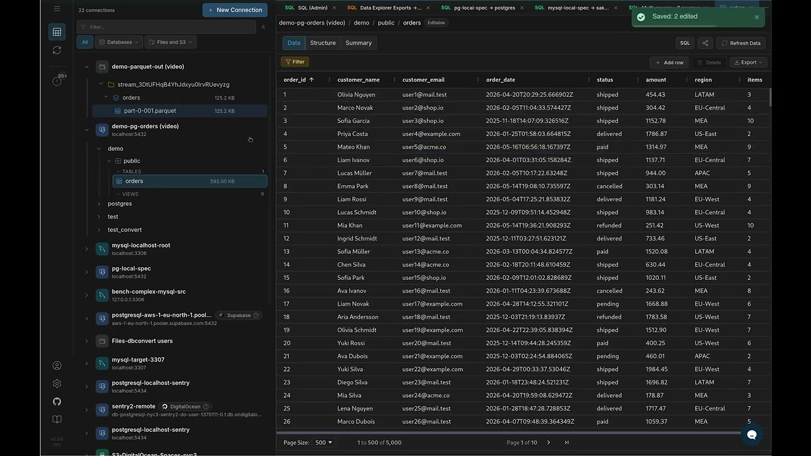Expand the mysql-target-3307 connection
The image size is (811, 456).
pos(87,364)
